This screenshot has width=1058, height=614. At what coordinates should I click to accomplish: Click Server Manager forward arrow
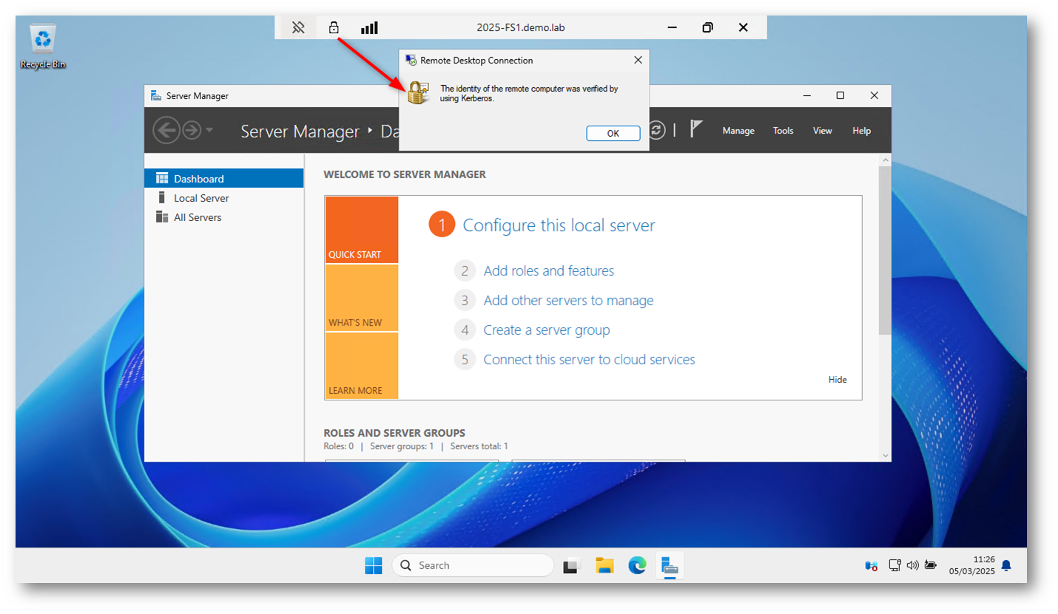(x=192, y=131)
